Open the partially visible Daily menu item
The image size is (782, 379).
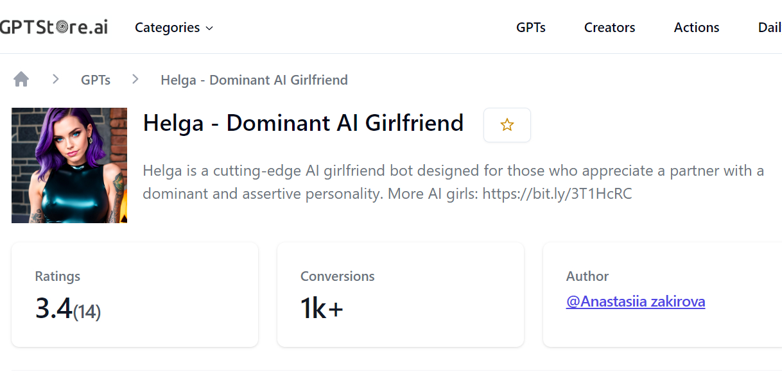tap(770, 28)
